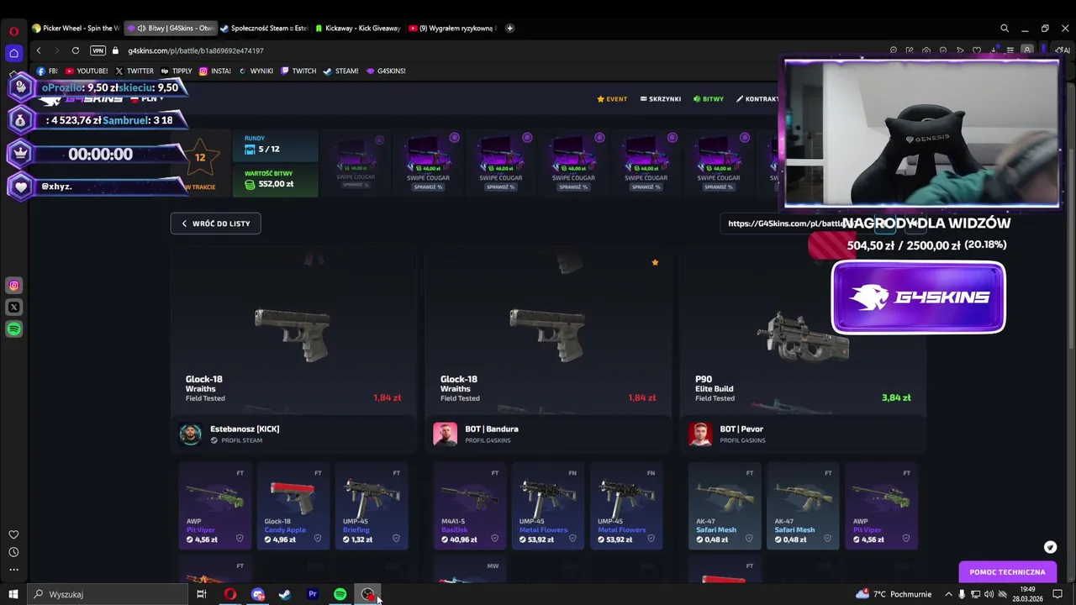The width and height of the screenshot is (1076, 605).
Task: Open Windows Start menu
Action: pos(13,594)
